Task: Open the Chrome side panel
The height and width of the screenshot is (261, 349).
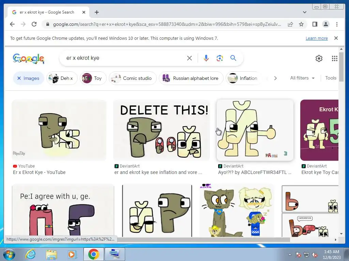Action: pyautogui.click(x=315, y=24)
